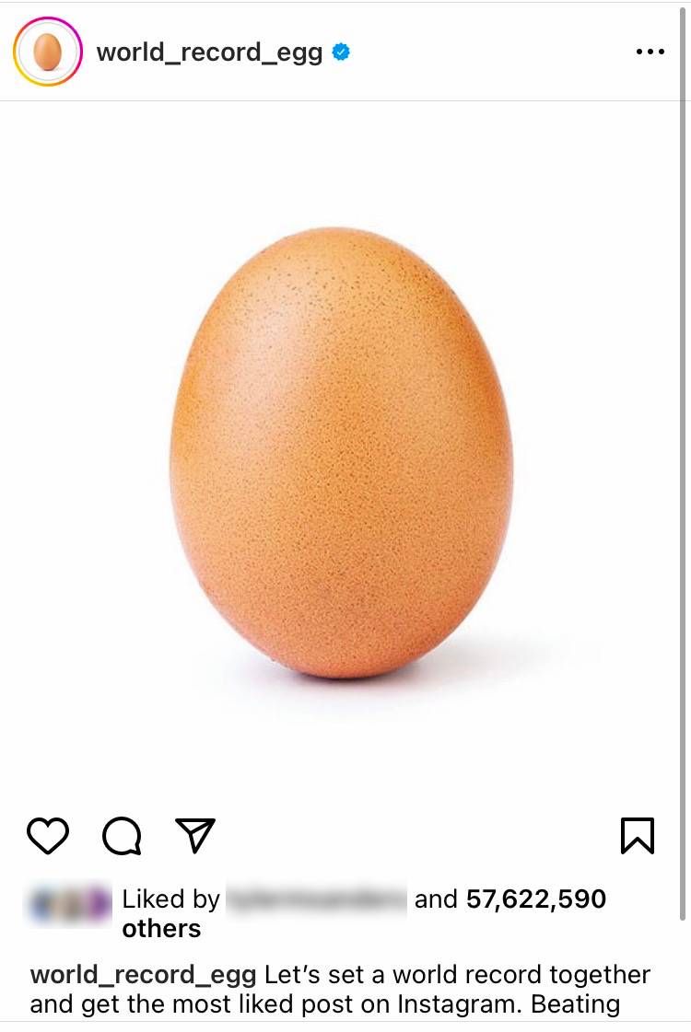Click the blue verified badge
Viewport: 691px width, 1032px height.
pos(341,52)
